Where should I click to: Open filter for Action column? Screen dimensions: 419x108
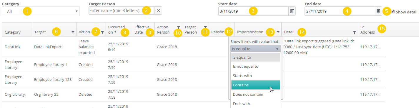pyautogui.click(x=102, y=33)
